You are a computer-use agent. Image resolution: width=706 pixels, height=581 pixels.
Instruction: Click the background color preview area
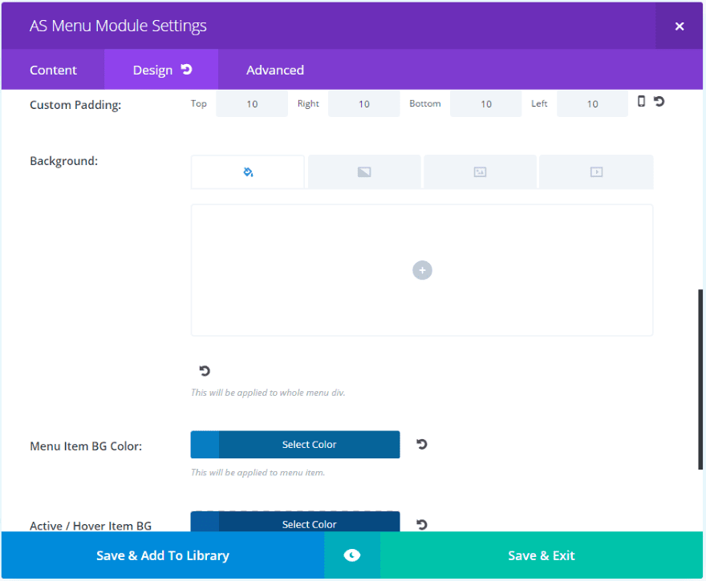[x=422, y=270]
